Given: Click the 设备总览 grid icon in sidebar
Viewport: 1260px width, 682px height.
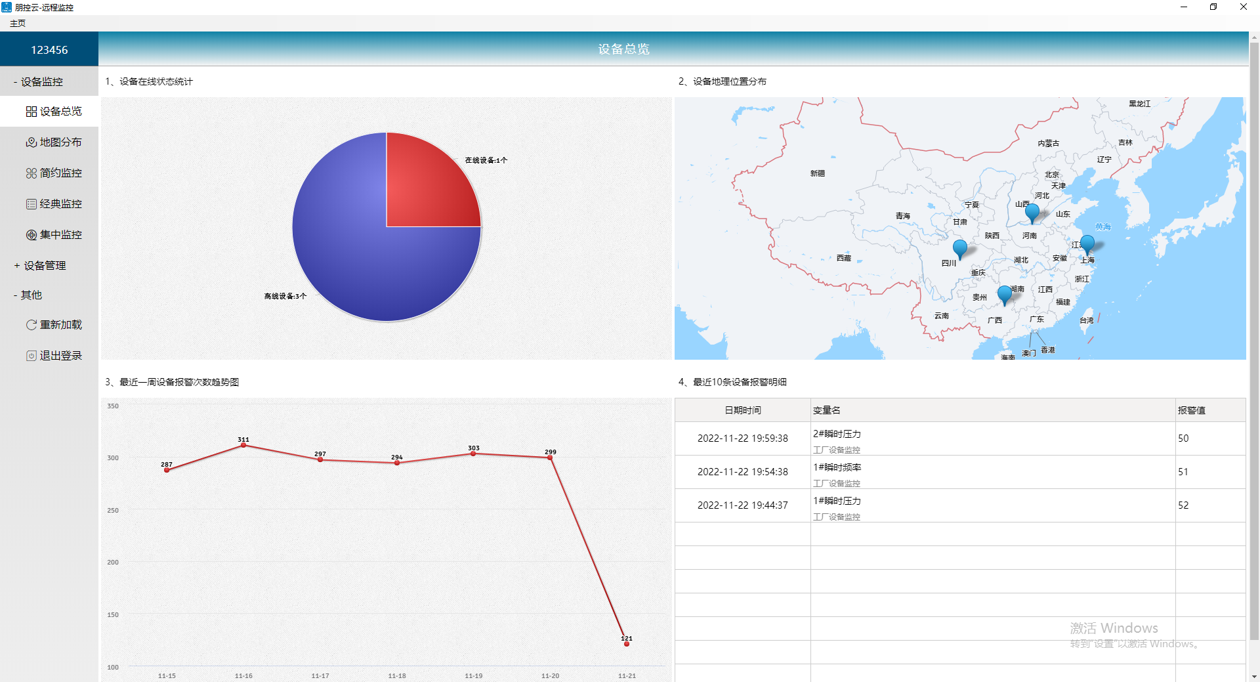Looking at the screenshot, I should 31,112.
